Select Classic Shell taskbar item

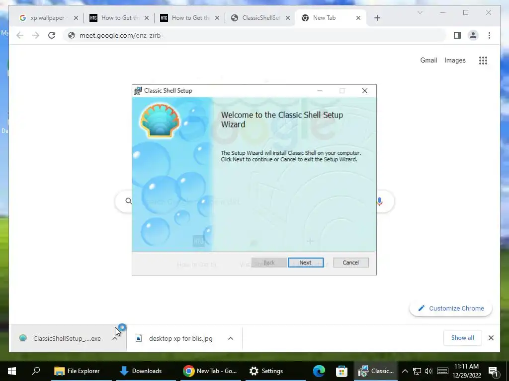click(x=376, y=371)
